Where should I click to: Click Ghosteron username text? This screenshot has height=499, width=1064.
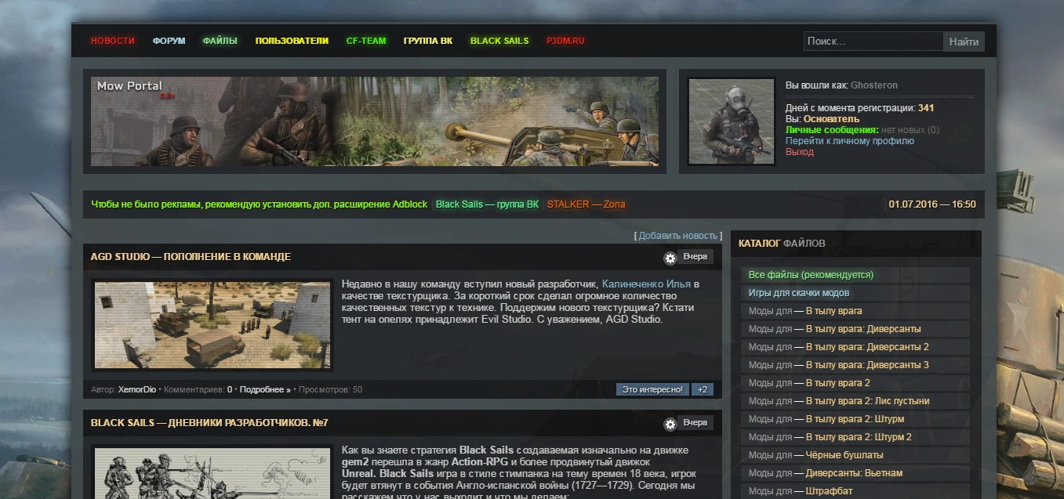click(874, 85)
